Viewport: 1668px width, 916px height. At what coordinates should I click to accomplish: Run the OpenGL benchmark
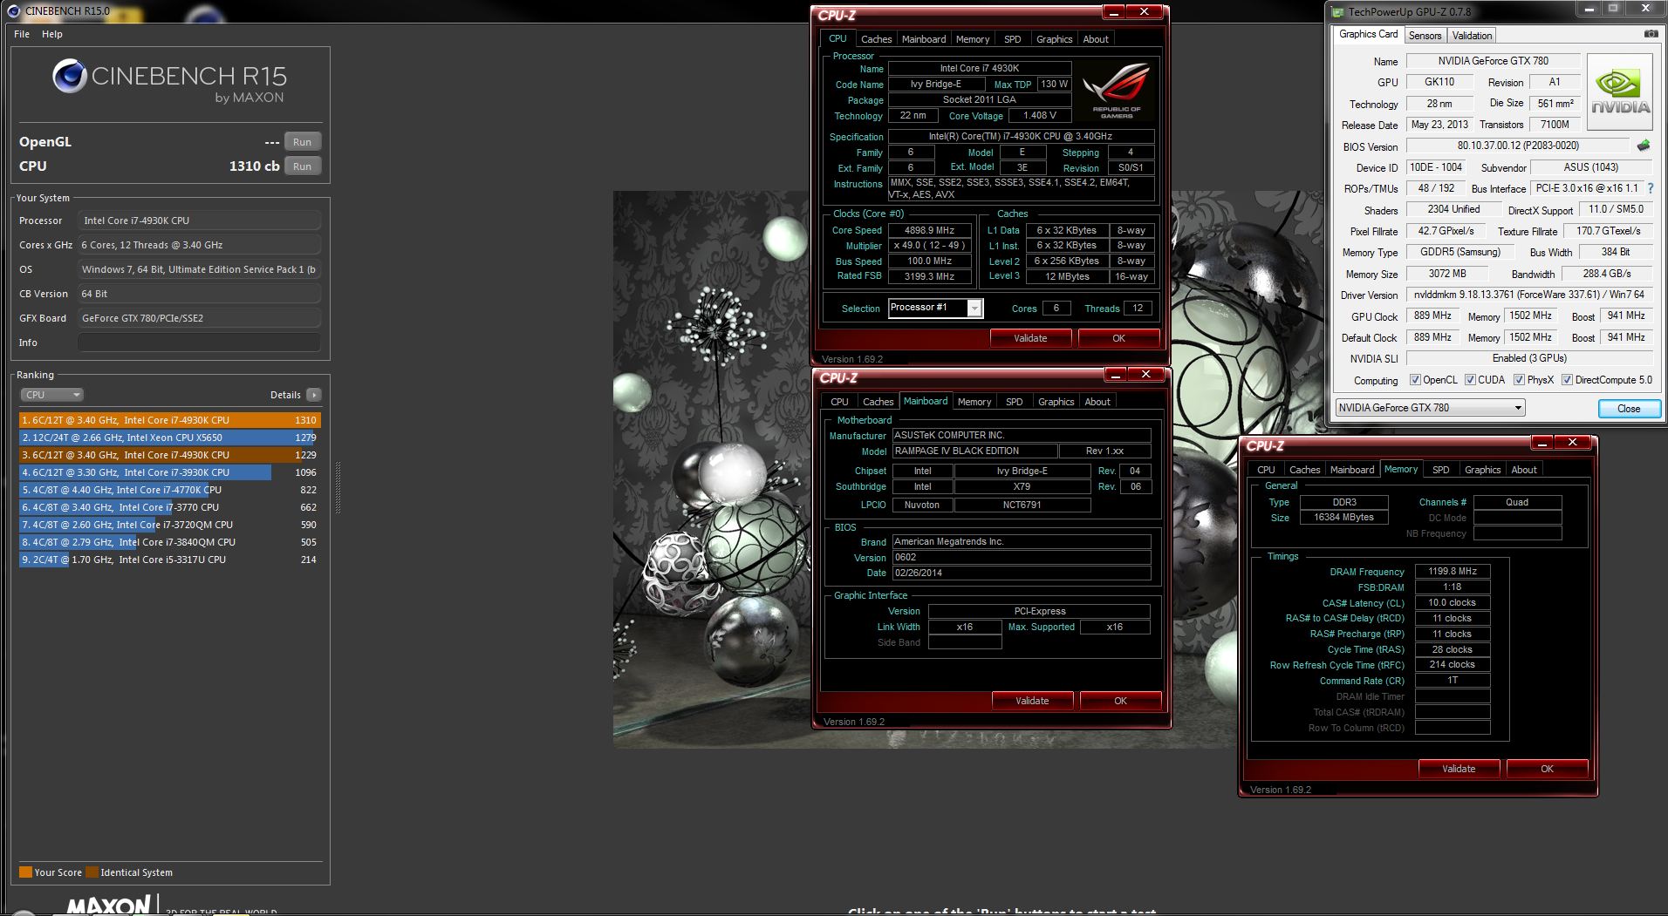[x=302, y=142]
